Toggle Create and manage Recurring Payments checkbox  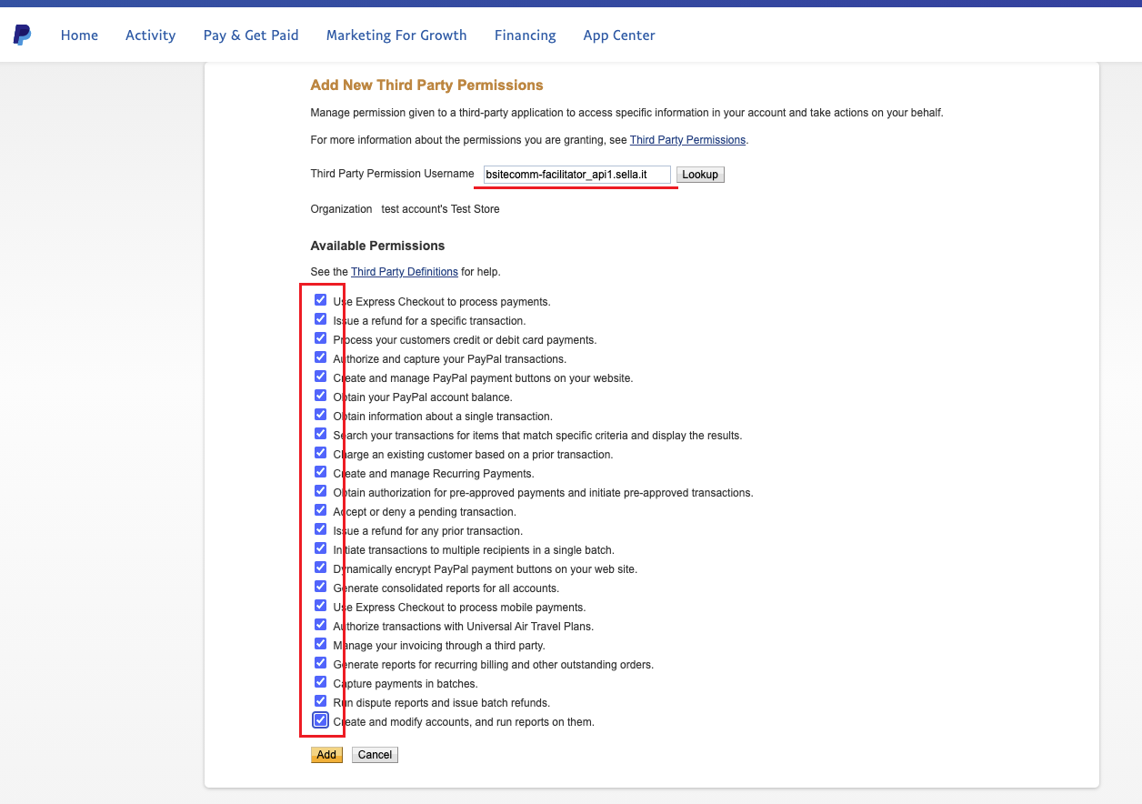[x=320, y=472]
